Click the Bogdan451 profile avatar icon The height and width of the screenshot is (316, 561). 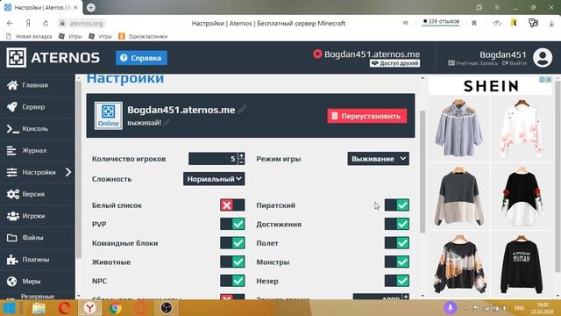pos(543,57)
